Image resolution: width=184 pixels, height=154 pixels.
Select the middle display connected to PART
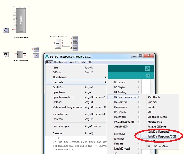(x=75, y=44)
